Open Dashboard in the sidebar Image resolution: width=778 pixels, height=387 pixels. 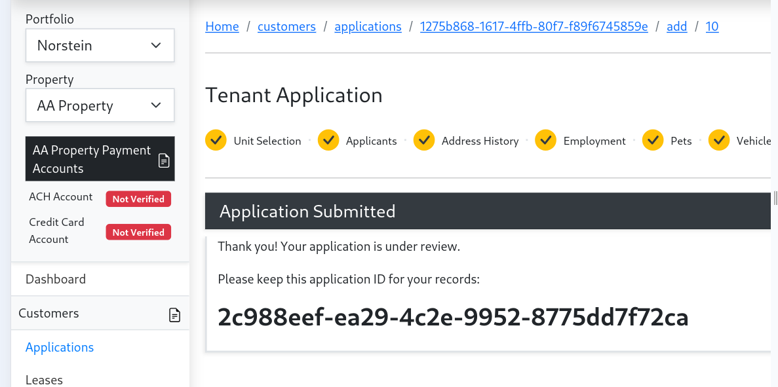click(x=56, y=279)
